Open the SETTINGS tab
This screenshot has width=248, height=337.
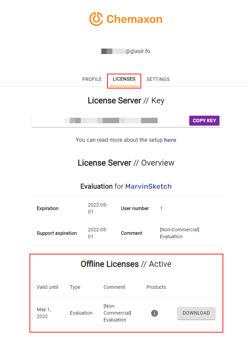click(158, 79)
